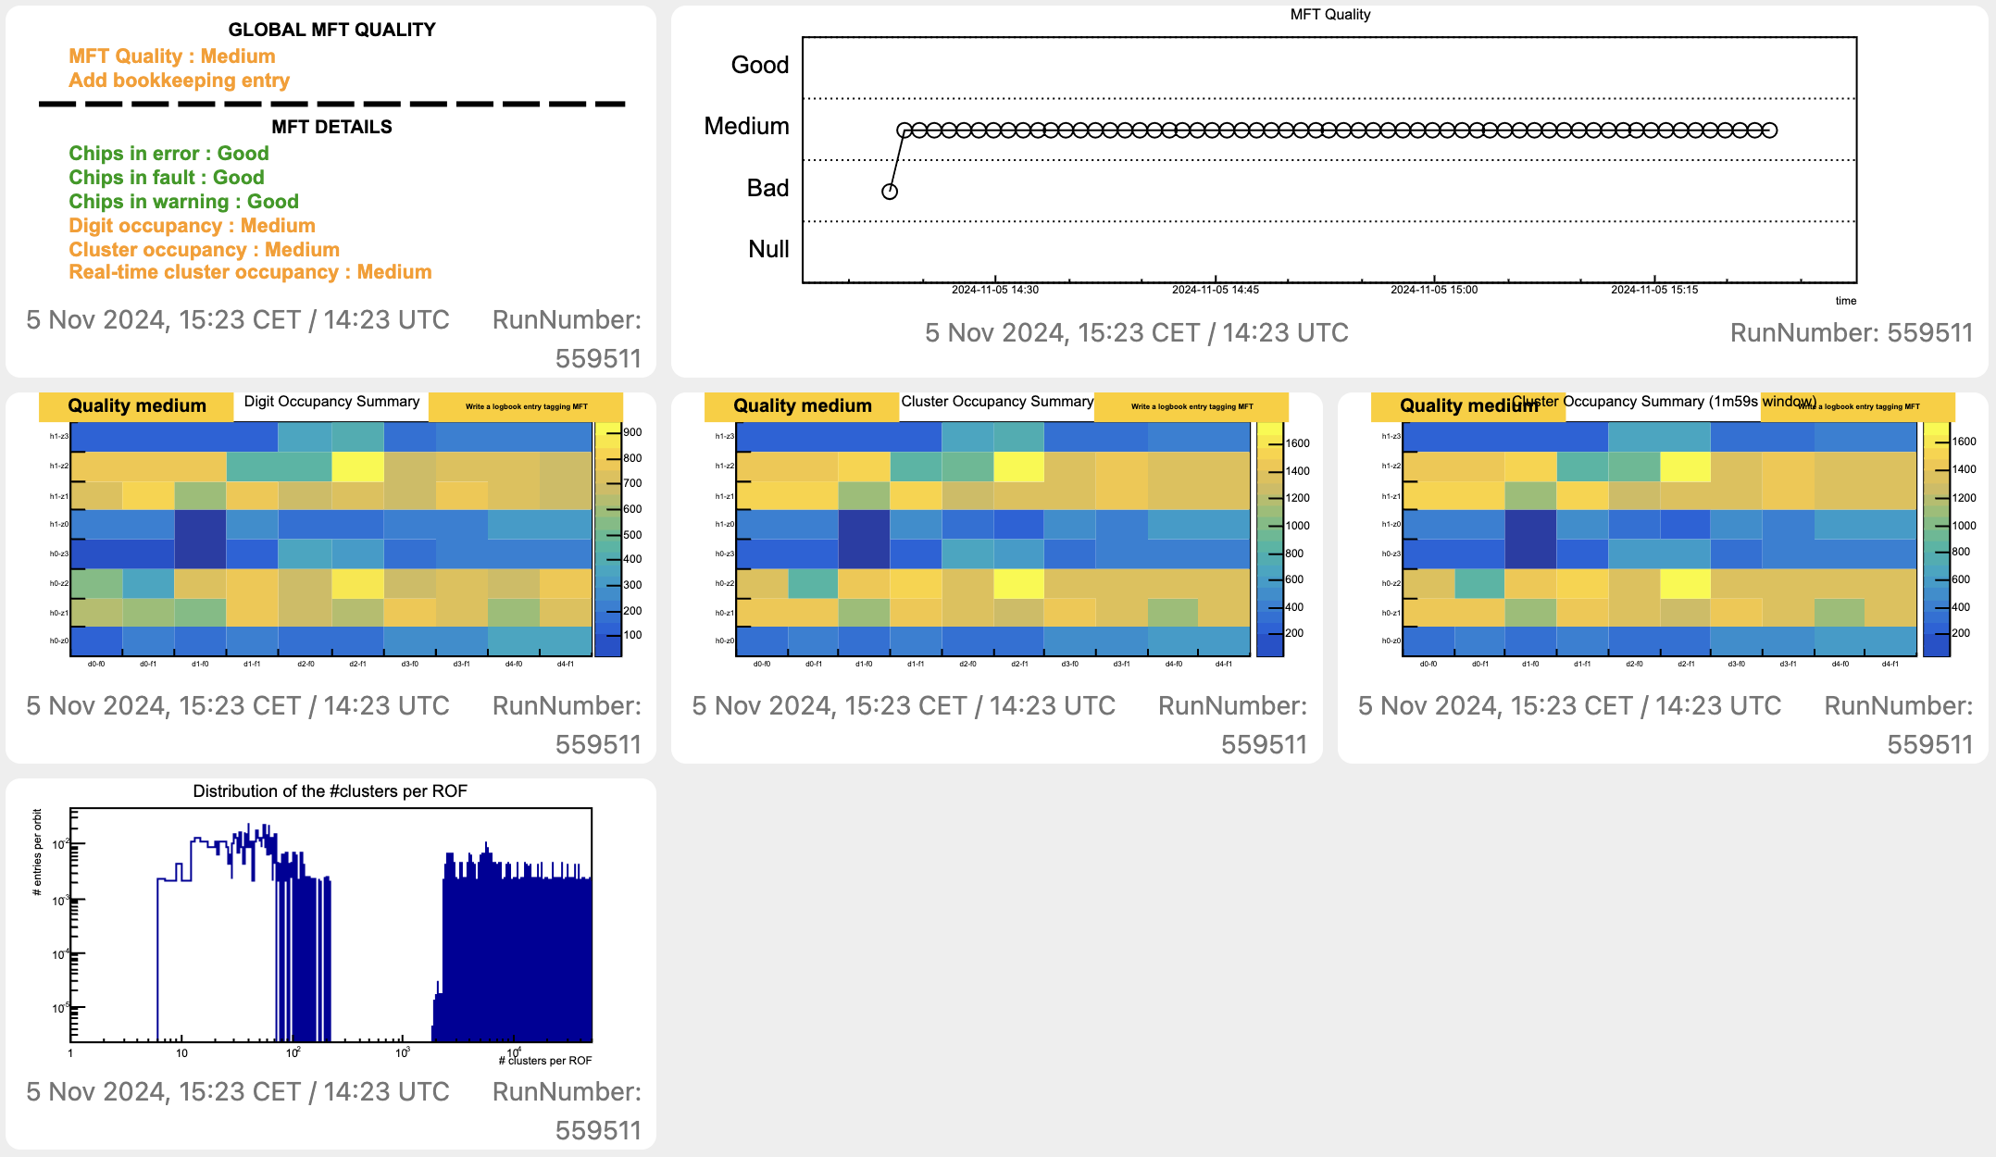The width and height of the screenshot is (1996, 1157).
Task: Click bright yellow h1-z2 / d2-f1 cell in Digit Occupancy
Action: click(357, 467)
